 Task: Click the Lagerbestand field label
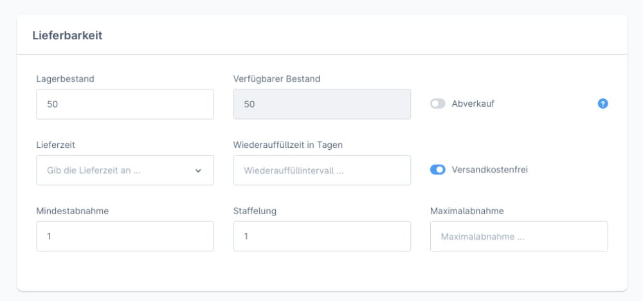point(65,79)
